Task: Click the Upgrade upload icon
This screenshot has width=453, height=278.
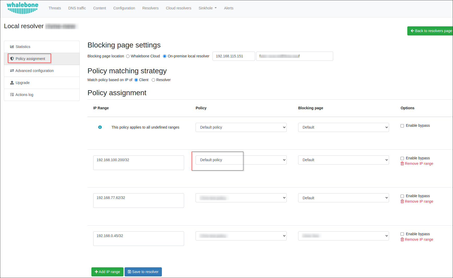Action: tap(12, 83)
